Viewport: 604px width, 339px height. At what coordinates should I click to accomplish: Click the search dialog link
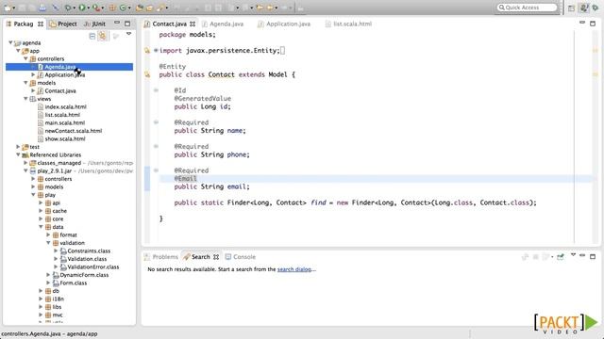tap(294, 269)
